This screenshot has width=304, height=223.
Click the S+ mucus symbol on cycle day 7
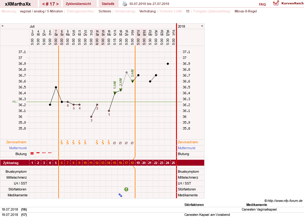click(68, 142)
